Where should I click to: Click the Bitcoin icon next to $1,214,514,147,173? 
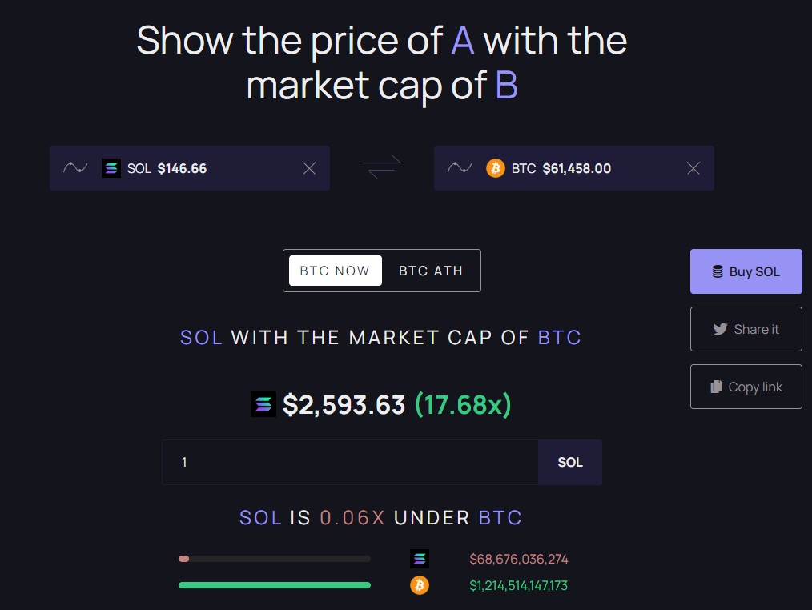pos(420,585)
